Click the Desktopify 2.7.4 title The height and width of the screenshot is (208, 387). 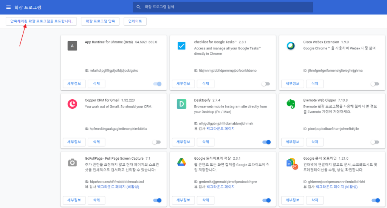(x=207, y=100)
